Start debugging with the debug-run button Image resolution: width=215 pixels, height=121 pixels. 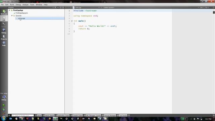pyautogui.click(x=4, y=110)
